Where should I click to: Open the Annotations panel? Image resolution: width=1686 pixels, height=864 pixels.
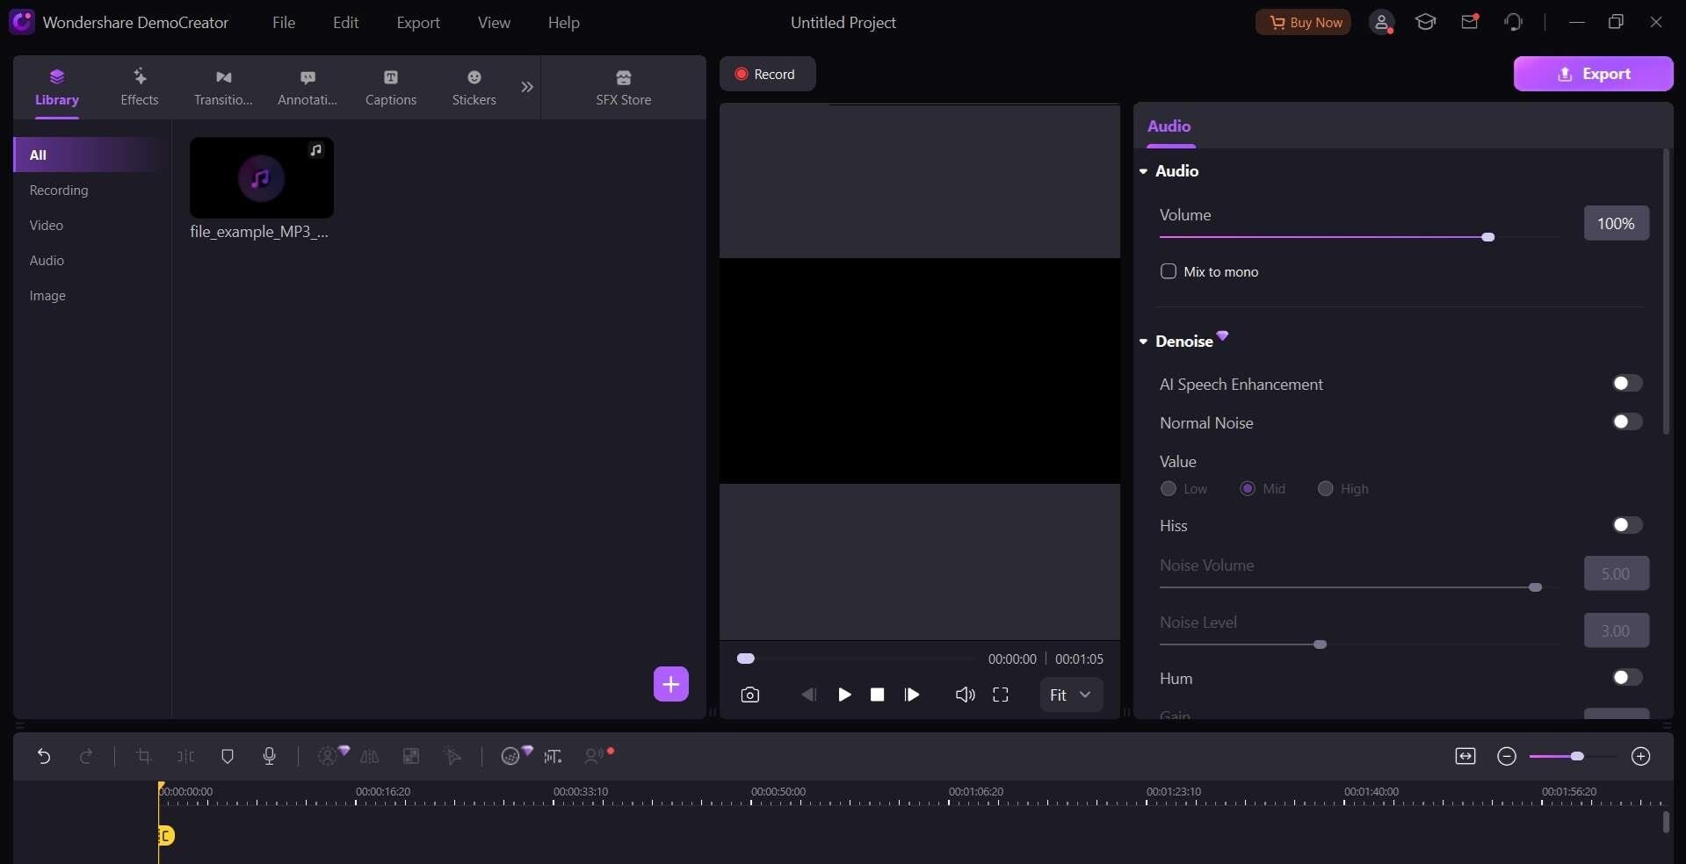click(x=308, y=87)
